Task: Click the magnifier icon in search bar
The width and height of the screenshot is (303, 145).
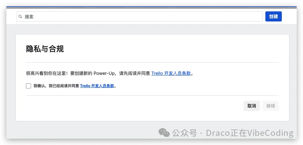Action: tap(20, 17)
